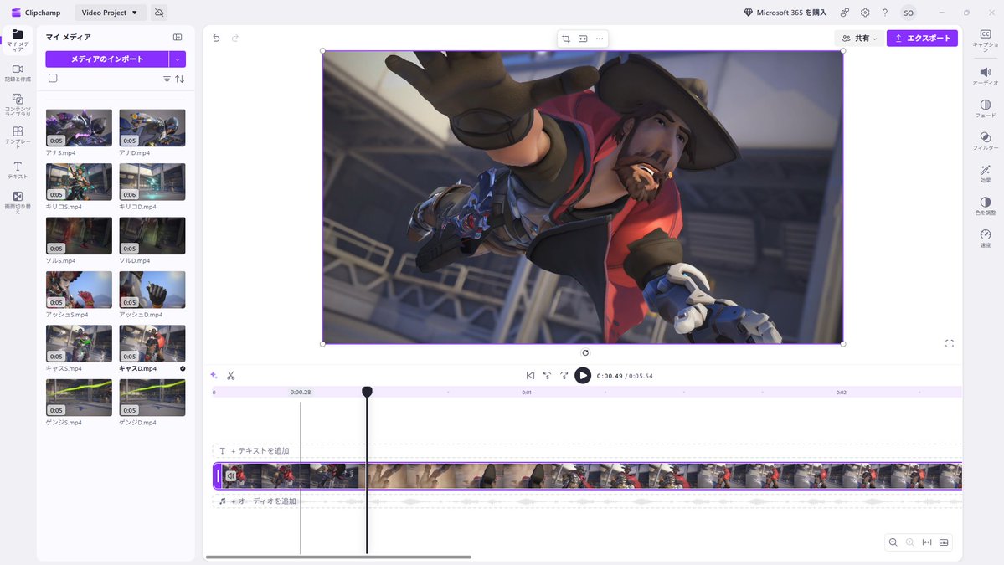Skip forward five seconds

(564, 376)
